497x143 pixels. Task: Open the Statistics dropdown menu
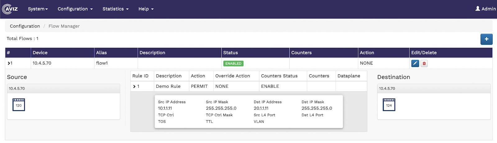116,9
